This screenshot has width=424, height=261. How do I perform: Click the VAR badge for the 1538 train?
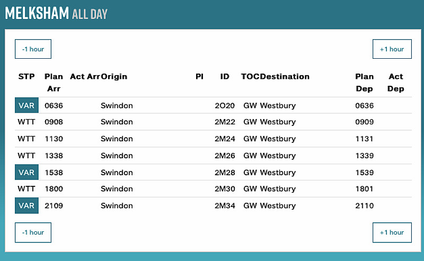coord(26,173)
